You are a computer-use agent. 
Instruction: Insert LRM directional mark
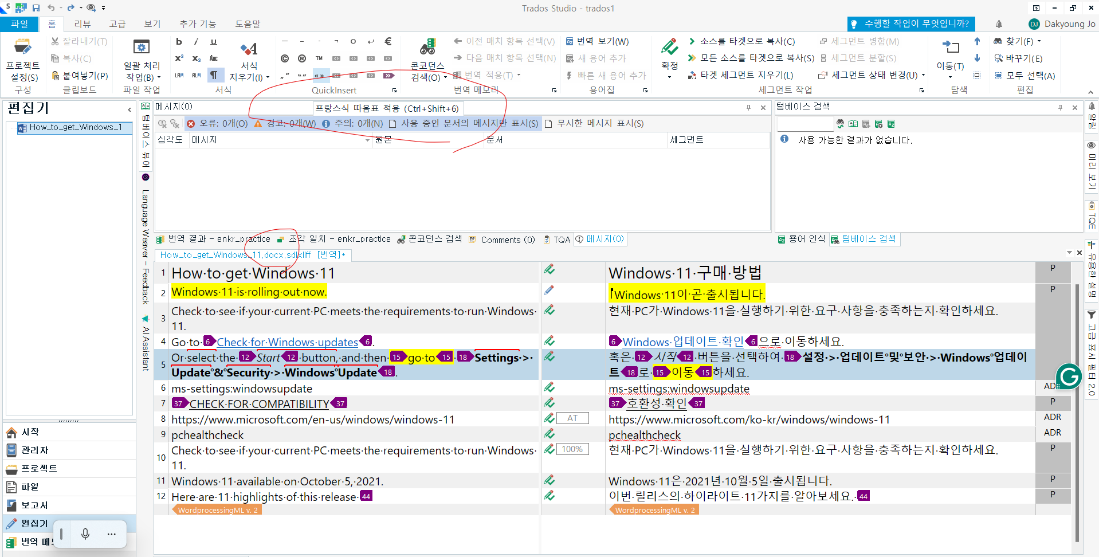179,75
